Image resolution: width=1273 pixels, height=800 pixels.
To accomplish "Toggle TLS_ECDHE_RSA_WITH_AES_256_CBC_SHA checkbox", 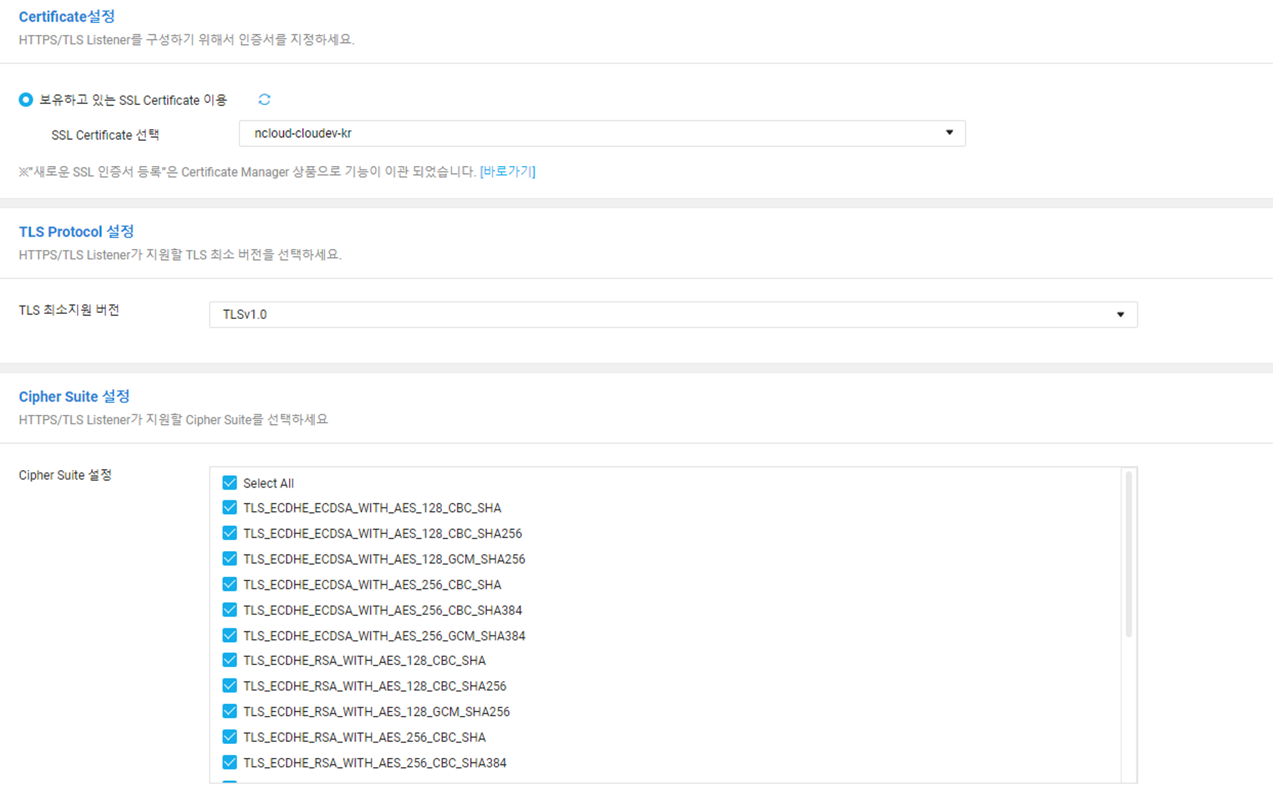I will [x=230, y=737].
